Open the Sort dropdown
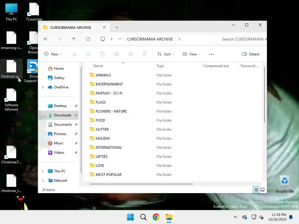299x224 pixels. click(165, 54)
